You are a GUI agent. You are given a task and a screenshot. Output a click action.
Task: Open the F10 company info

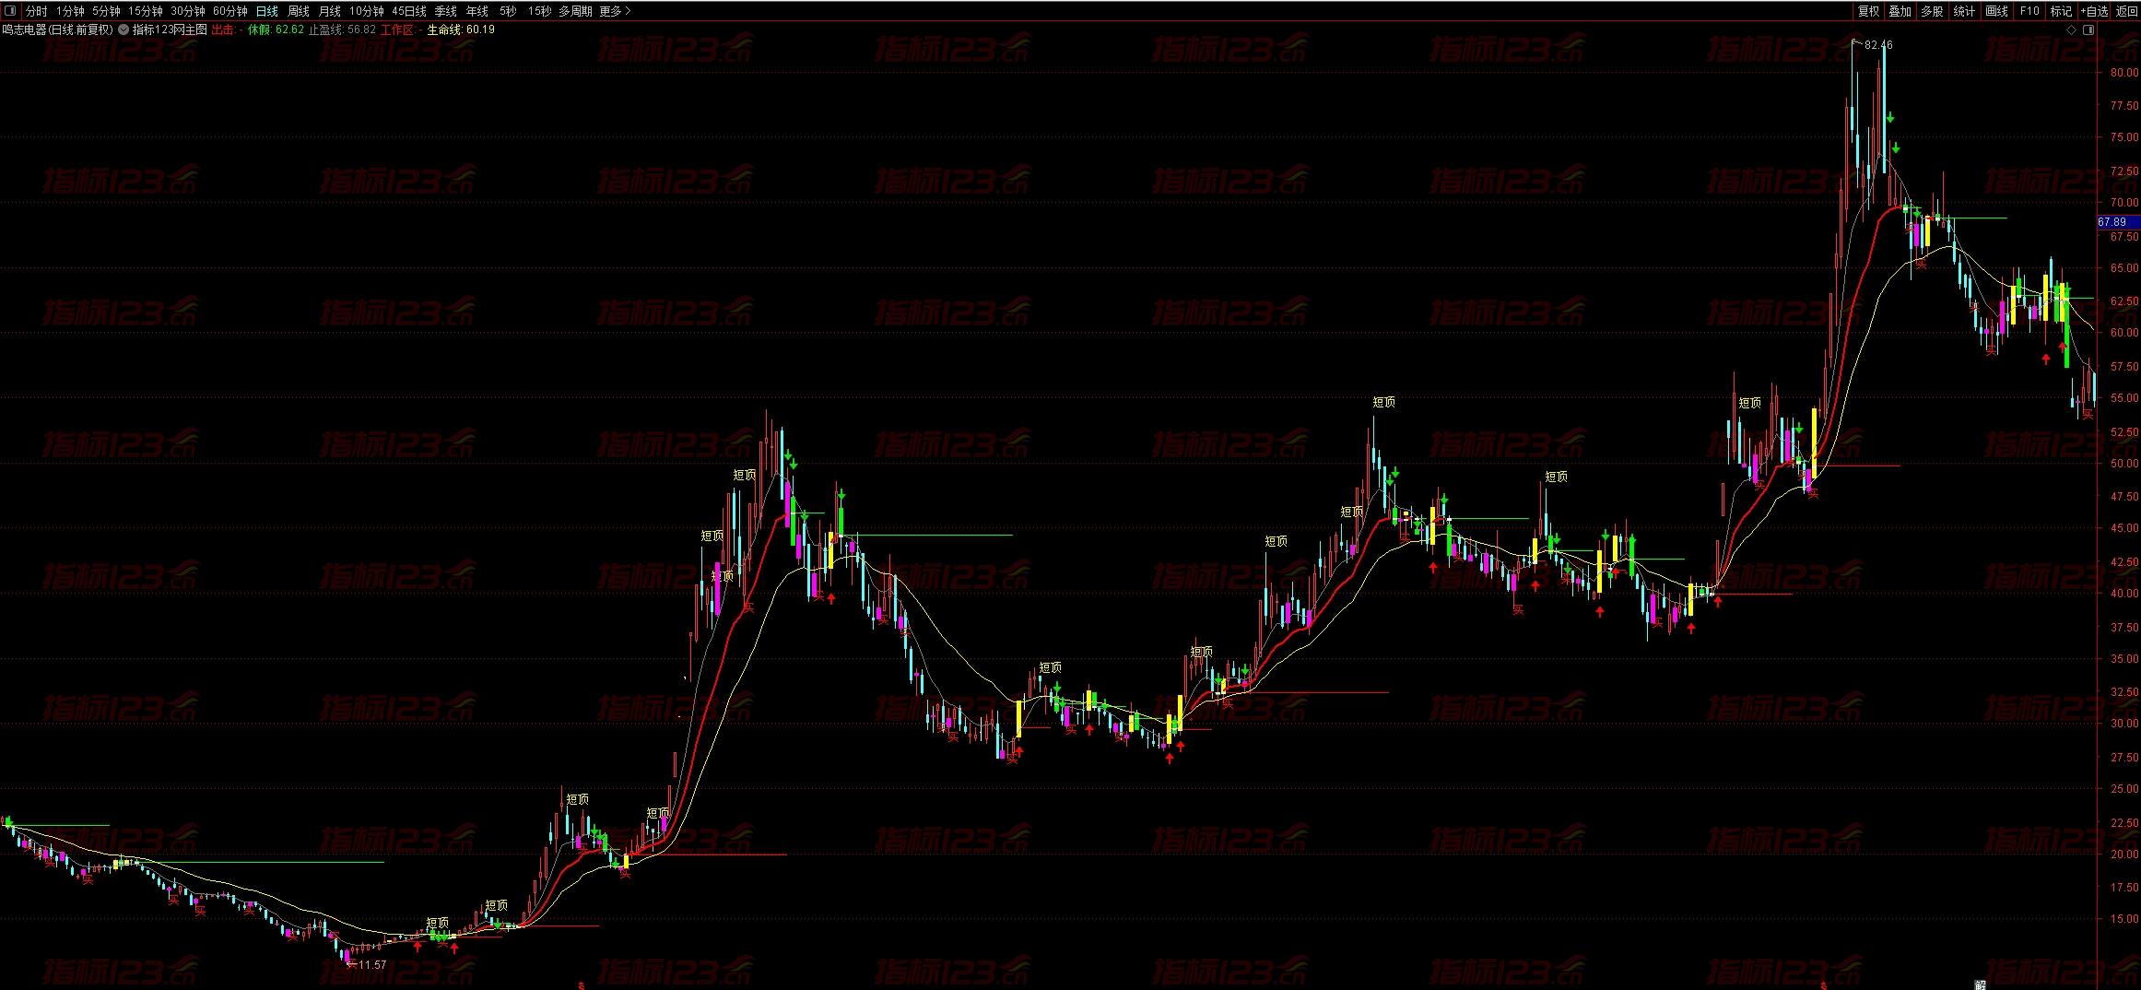point(2029,11)
